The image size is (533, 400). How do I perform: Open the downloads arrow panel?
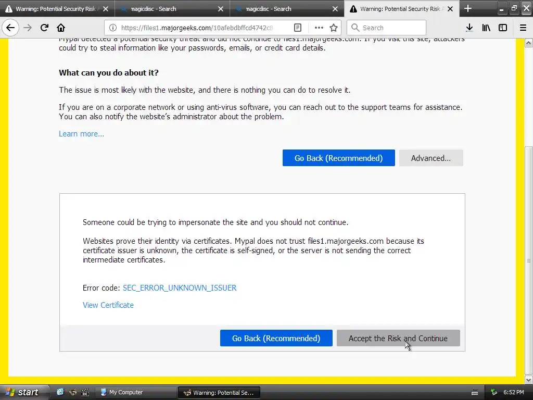tap(469, 28)
